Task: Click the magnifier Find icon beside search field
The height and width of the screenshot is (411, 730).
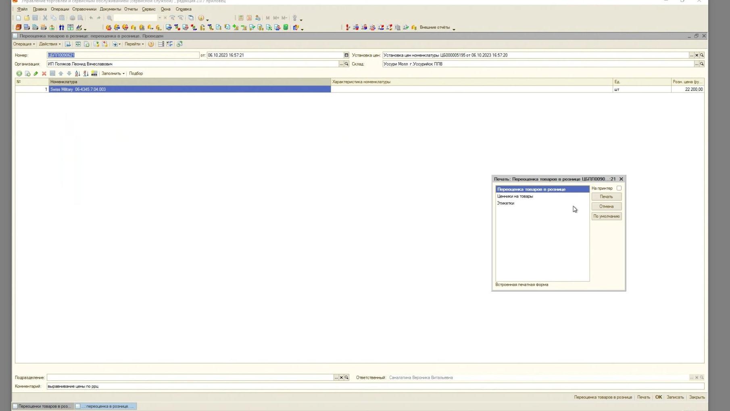Action: pos(109,18)
